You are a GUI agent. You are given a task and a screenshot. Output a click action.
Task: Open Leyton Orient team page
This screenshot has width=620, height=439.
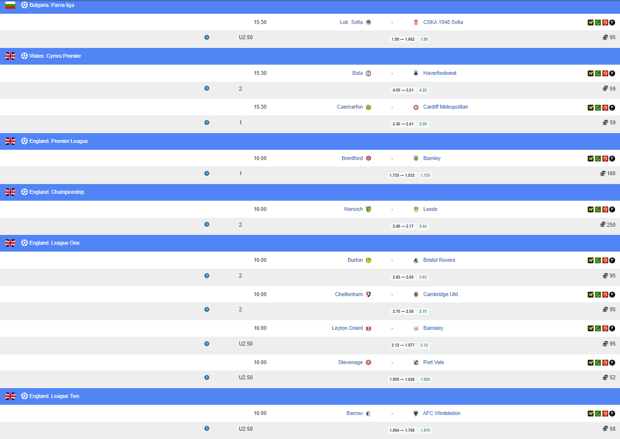pos(348,328)
